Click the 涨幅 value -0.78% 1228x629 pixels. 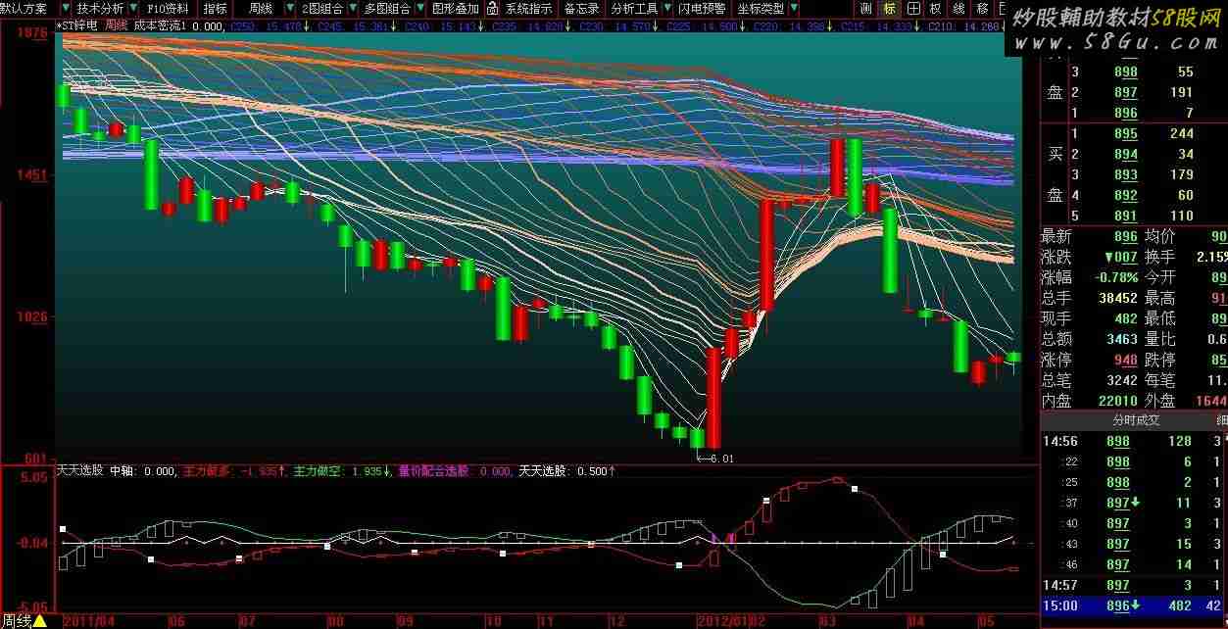[x=1115, y=277]
